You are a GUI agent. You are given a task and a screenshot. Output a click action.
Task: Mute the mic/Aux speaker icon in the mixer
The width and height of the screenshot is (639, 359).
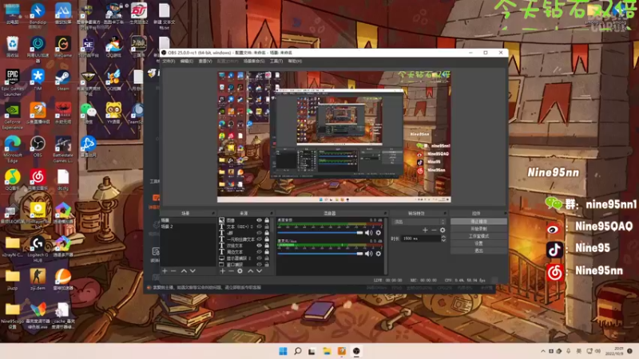point(369,254)
